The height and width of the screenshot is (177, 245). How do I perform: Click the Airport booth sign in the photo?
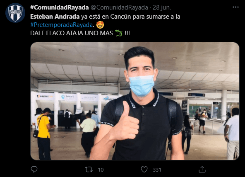(44, 97)
